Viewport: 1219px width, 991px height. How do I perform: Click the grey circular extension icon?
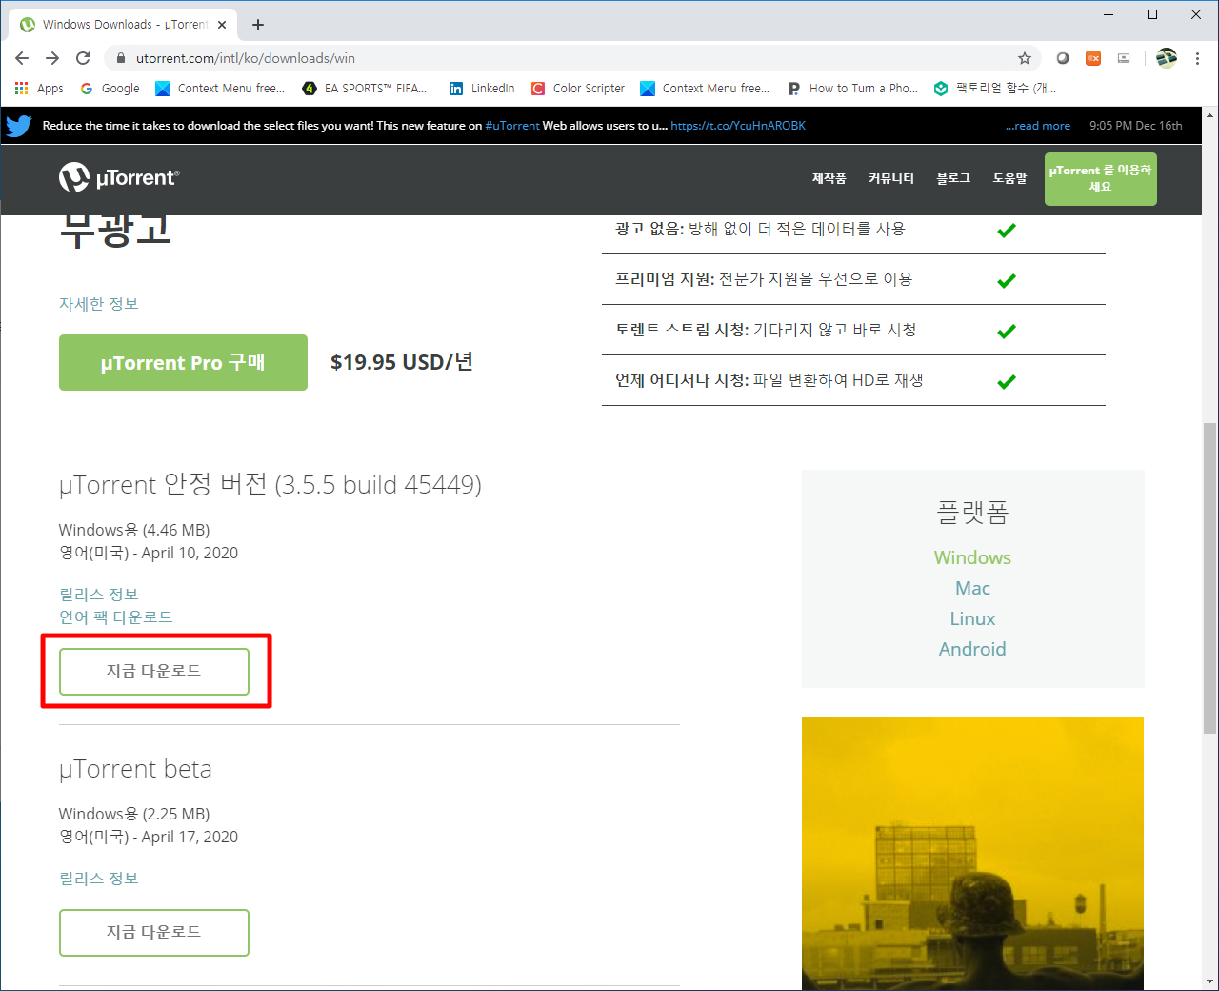(x=1063, y=58)
